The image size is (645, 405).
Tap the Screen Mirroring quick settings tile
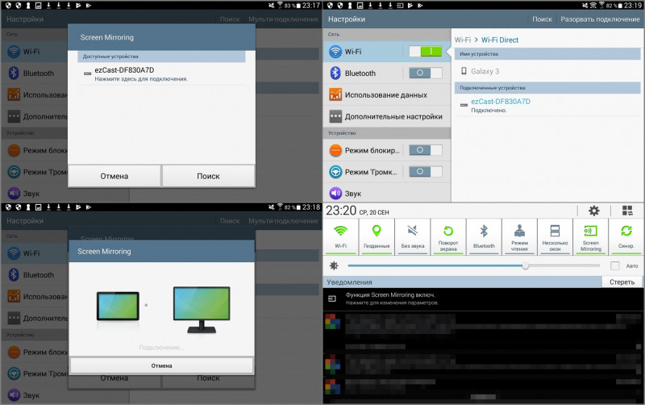[591, 236]
